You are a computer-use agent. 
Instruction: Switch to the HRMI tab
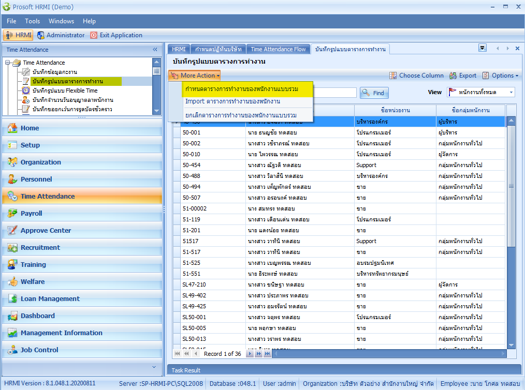click(179, 49)
